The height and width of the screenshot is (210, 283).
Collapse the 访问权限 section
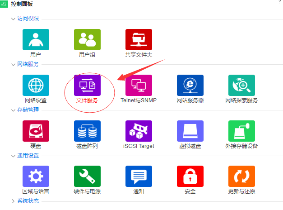pyautogui.click(x=14, y=19)
